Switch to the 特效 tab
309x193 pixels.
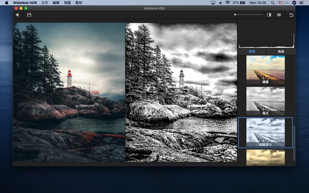point(252,51)
